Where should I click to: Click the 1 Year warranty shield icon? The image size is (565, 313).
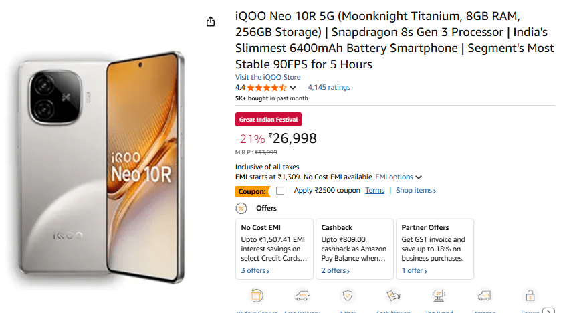(x=348, y=296)
